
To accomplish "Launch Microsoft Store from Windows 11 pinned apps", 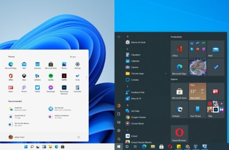I will [x=51, y=65].
